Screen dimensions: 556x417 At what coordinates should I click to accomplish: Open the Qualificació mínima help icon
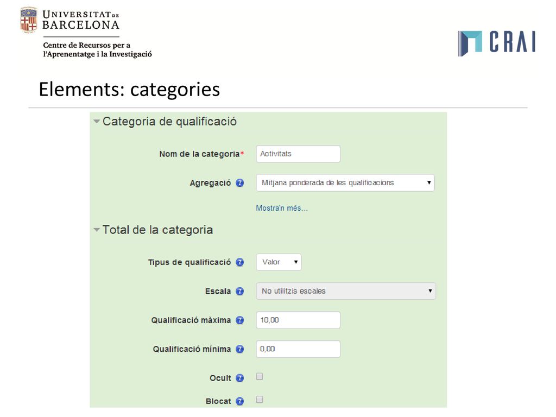(x=239, y=349)
